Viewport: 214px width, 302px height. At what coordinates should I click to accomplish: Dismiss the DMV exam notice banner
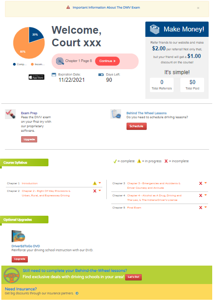[198, 8]
